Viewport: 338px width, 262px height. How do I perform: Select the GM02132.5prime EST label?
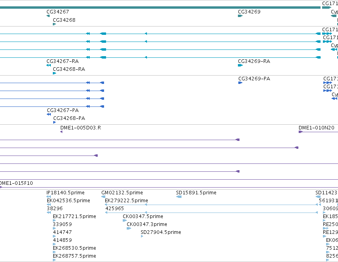[122, 193]
